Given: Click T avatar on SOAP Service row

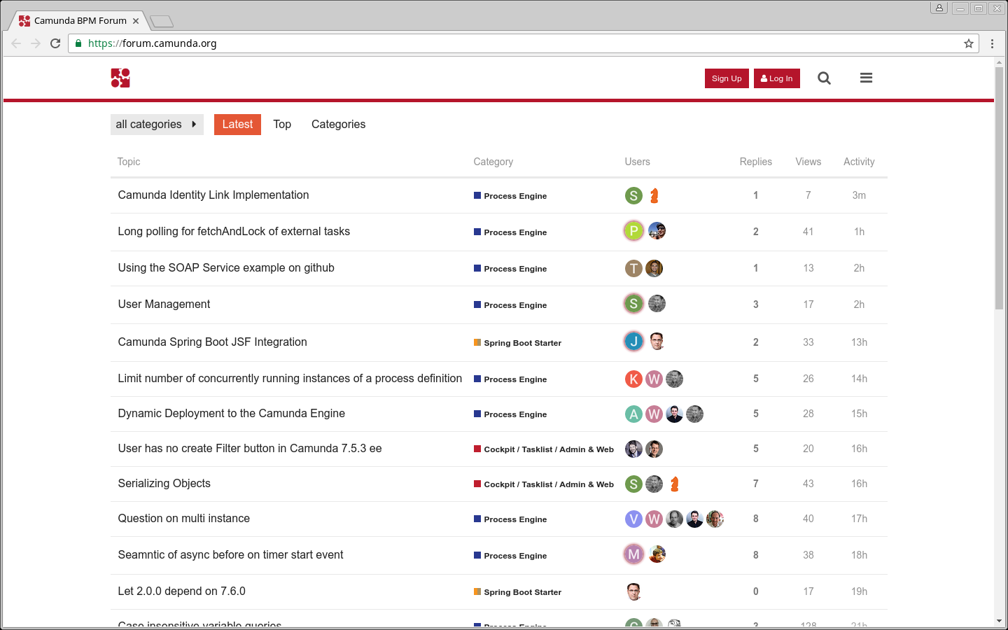Looking at the screenshot, I should (x=633, y=269).
